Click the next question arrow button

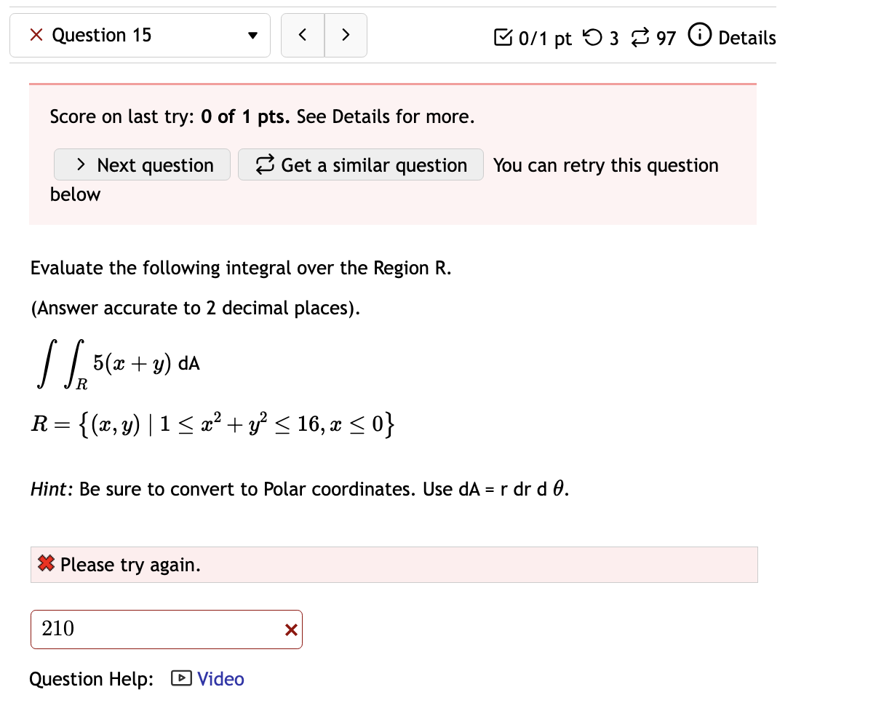(346, 34)
